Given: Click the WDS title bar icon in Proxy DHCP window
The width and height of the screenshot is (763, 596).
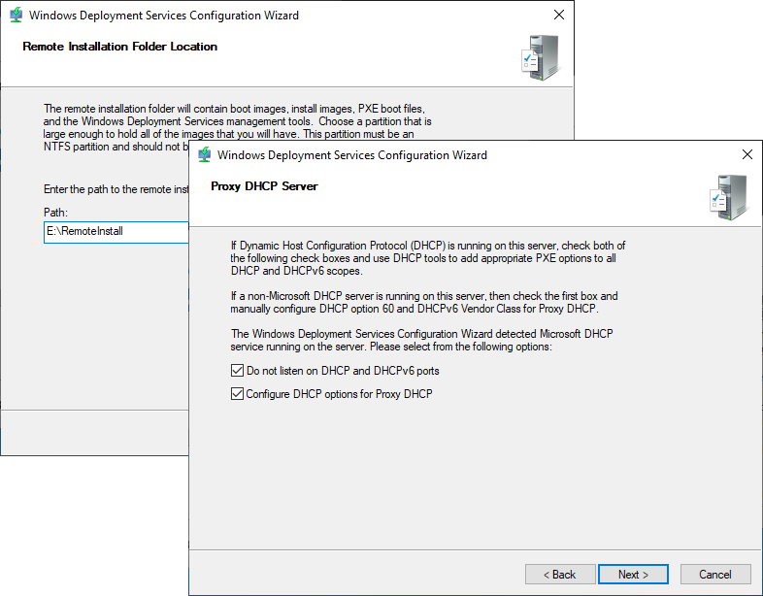Looking at the screenshot, I should coord(205,154).
